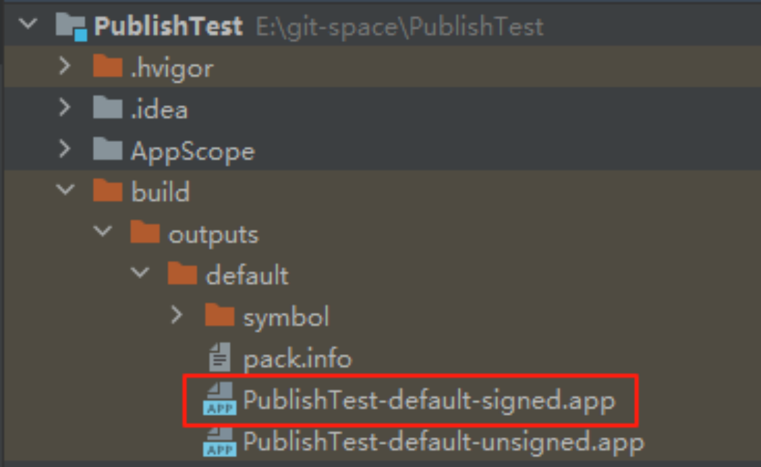Expand the AppScope folder arrow

coord(64,150)
